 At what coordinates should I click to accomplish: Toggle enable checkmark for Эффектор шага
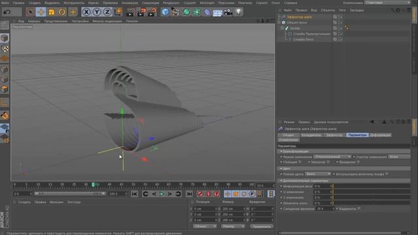click(341, 17)
